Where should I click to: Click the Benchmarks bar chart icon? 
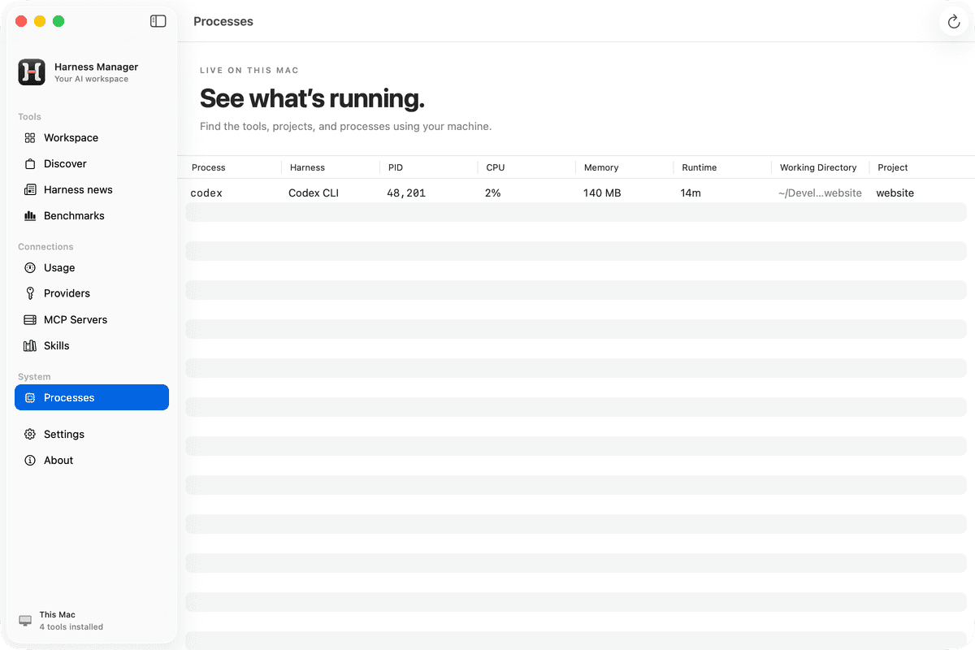[x=30, y=216]
